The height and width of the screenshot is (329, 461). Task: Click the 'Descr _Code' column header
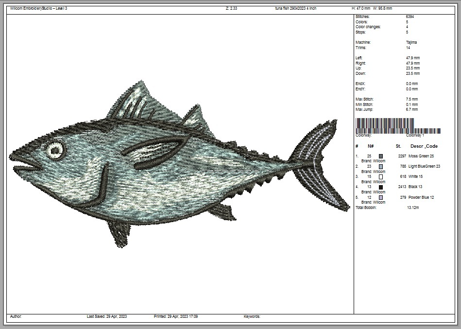pyautogui.click(x=424, y=146)
